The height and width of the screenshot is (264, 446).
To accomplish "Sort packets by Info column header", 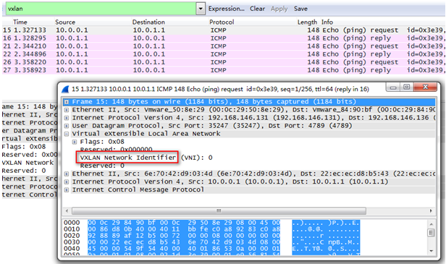I will tap(327, 22).
